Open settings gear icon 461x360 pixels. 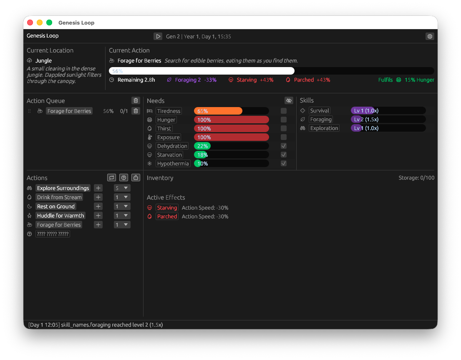pyautogui.click(x=430, y=36)
